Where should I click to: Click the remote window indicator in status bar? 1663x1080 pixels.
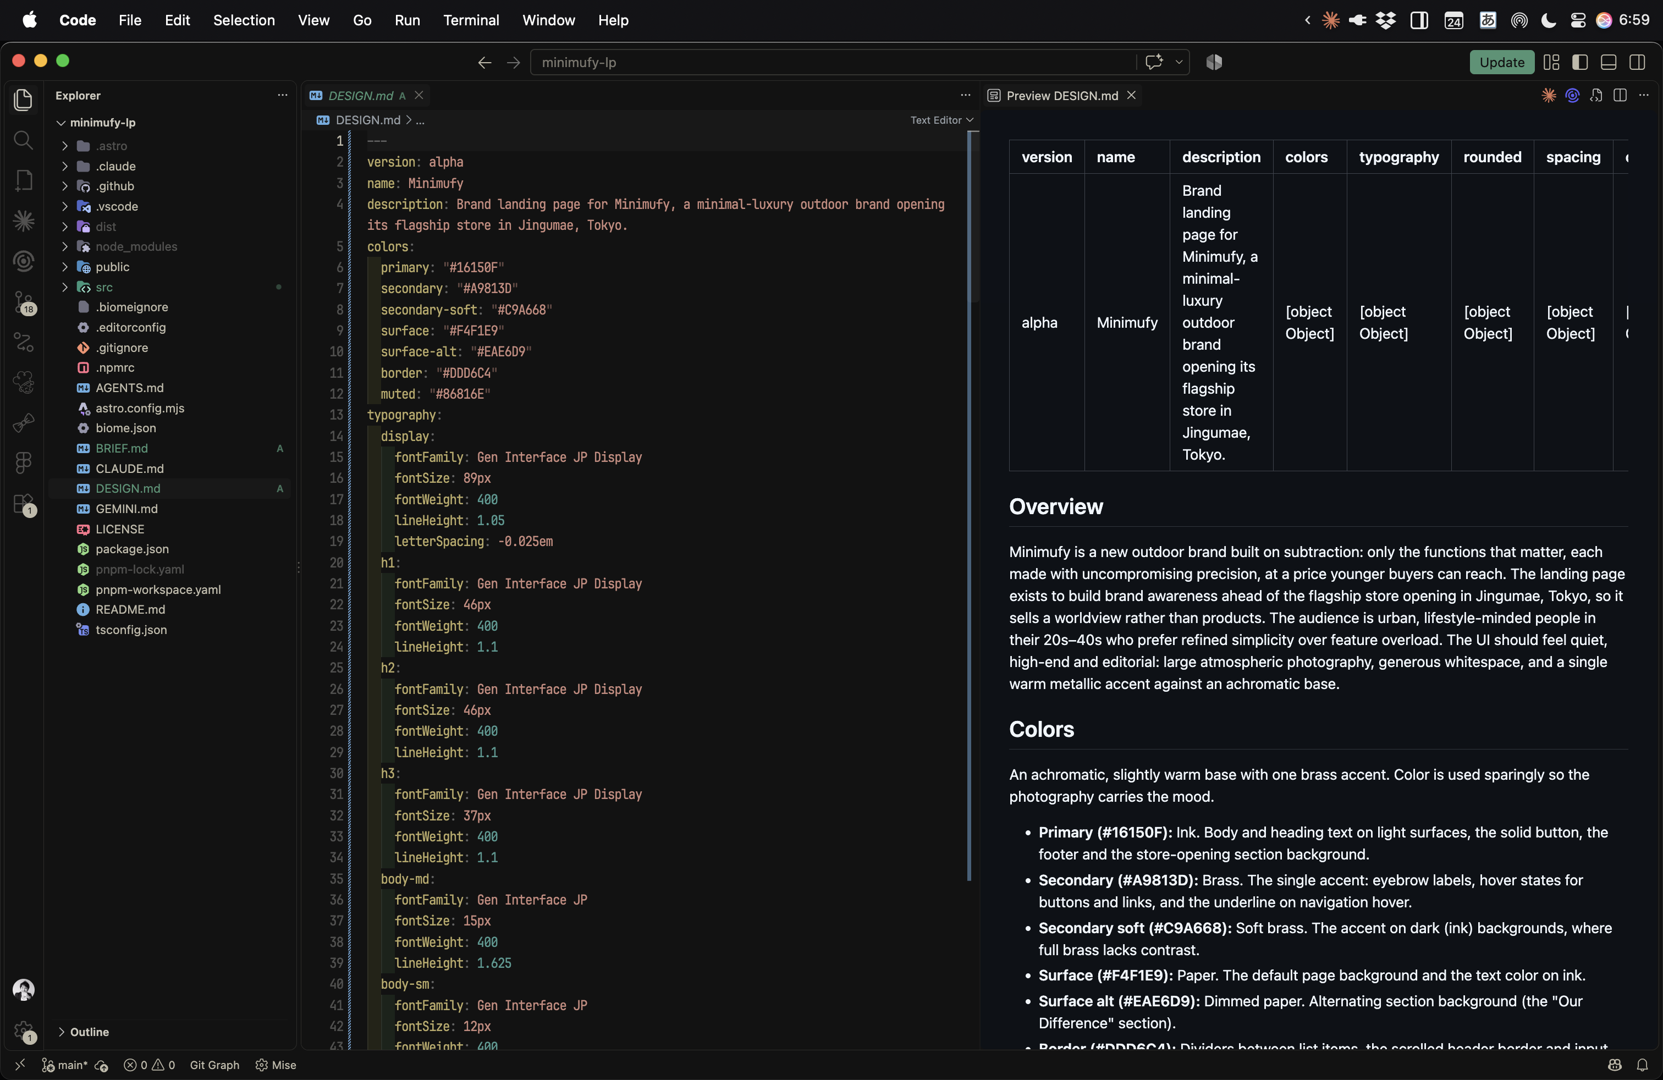click(x=20, y=1065)
